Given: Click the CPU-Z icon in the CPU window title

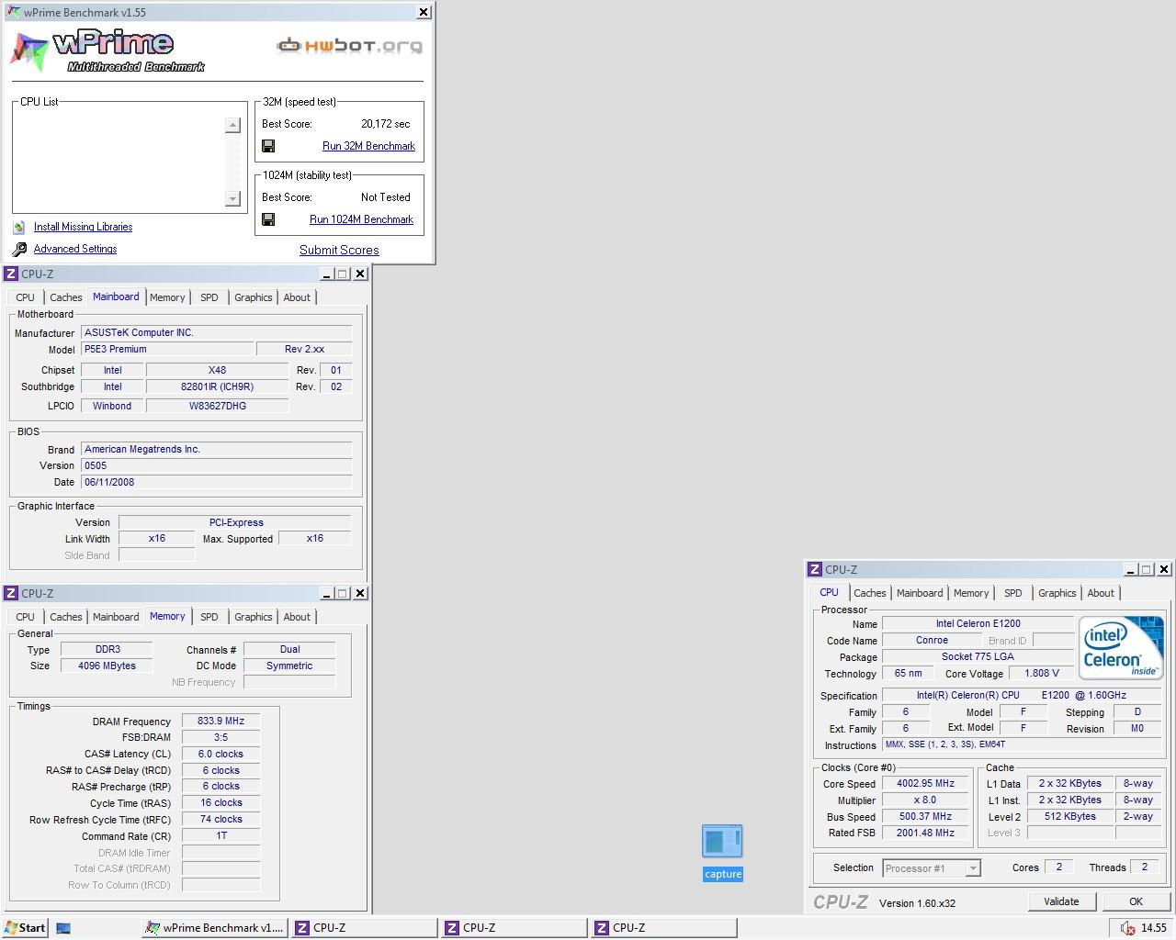Looking at the screenshot, I should click(x=815, y=569).
